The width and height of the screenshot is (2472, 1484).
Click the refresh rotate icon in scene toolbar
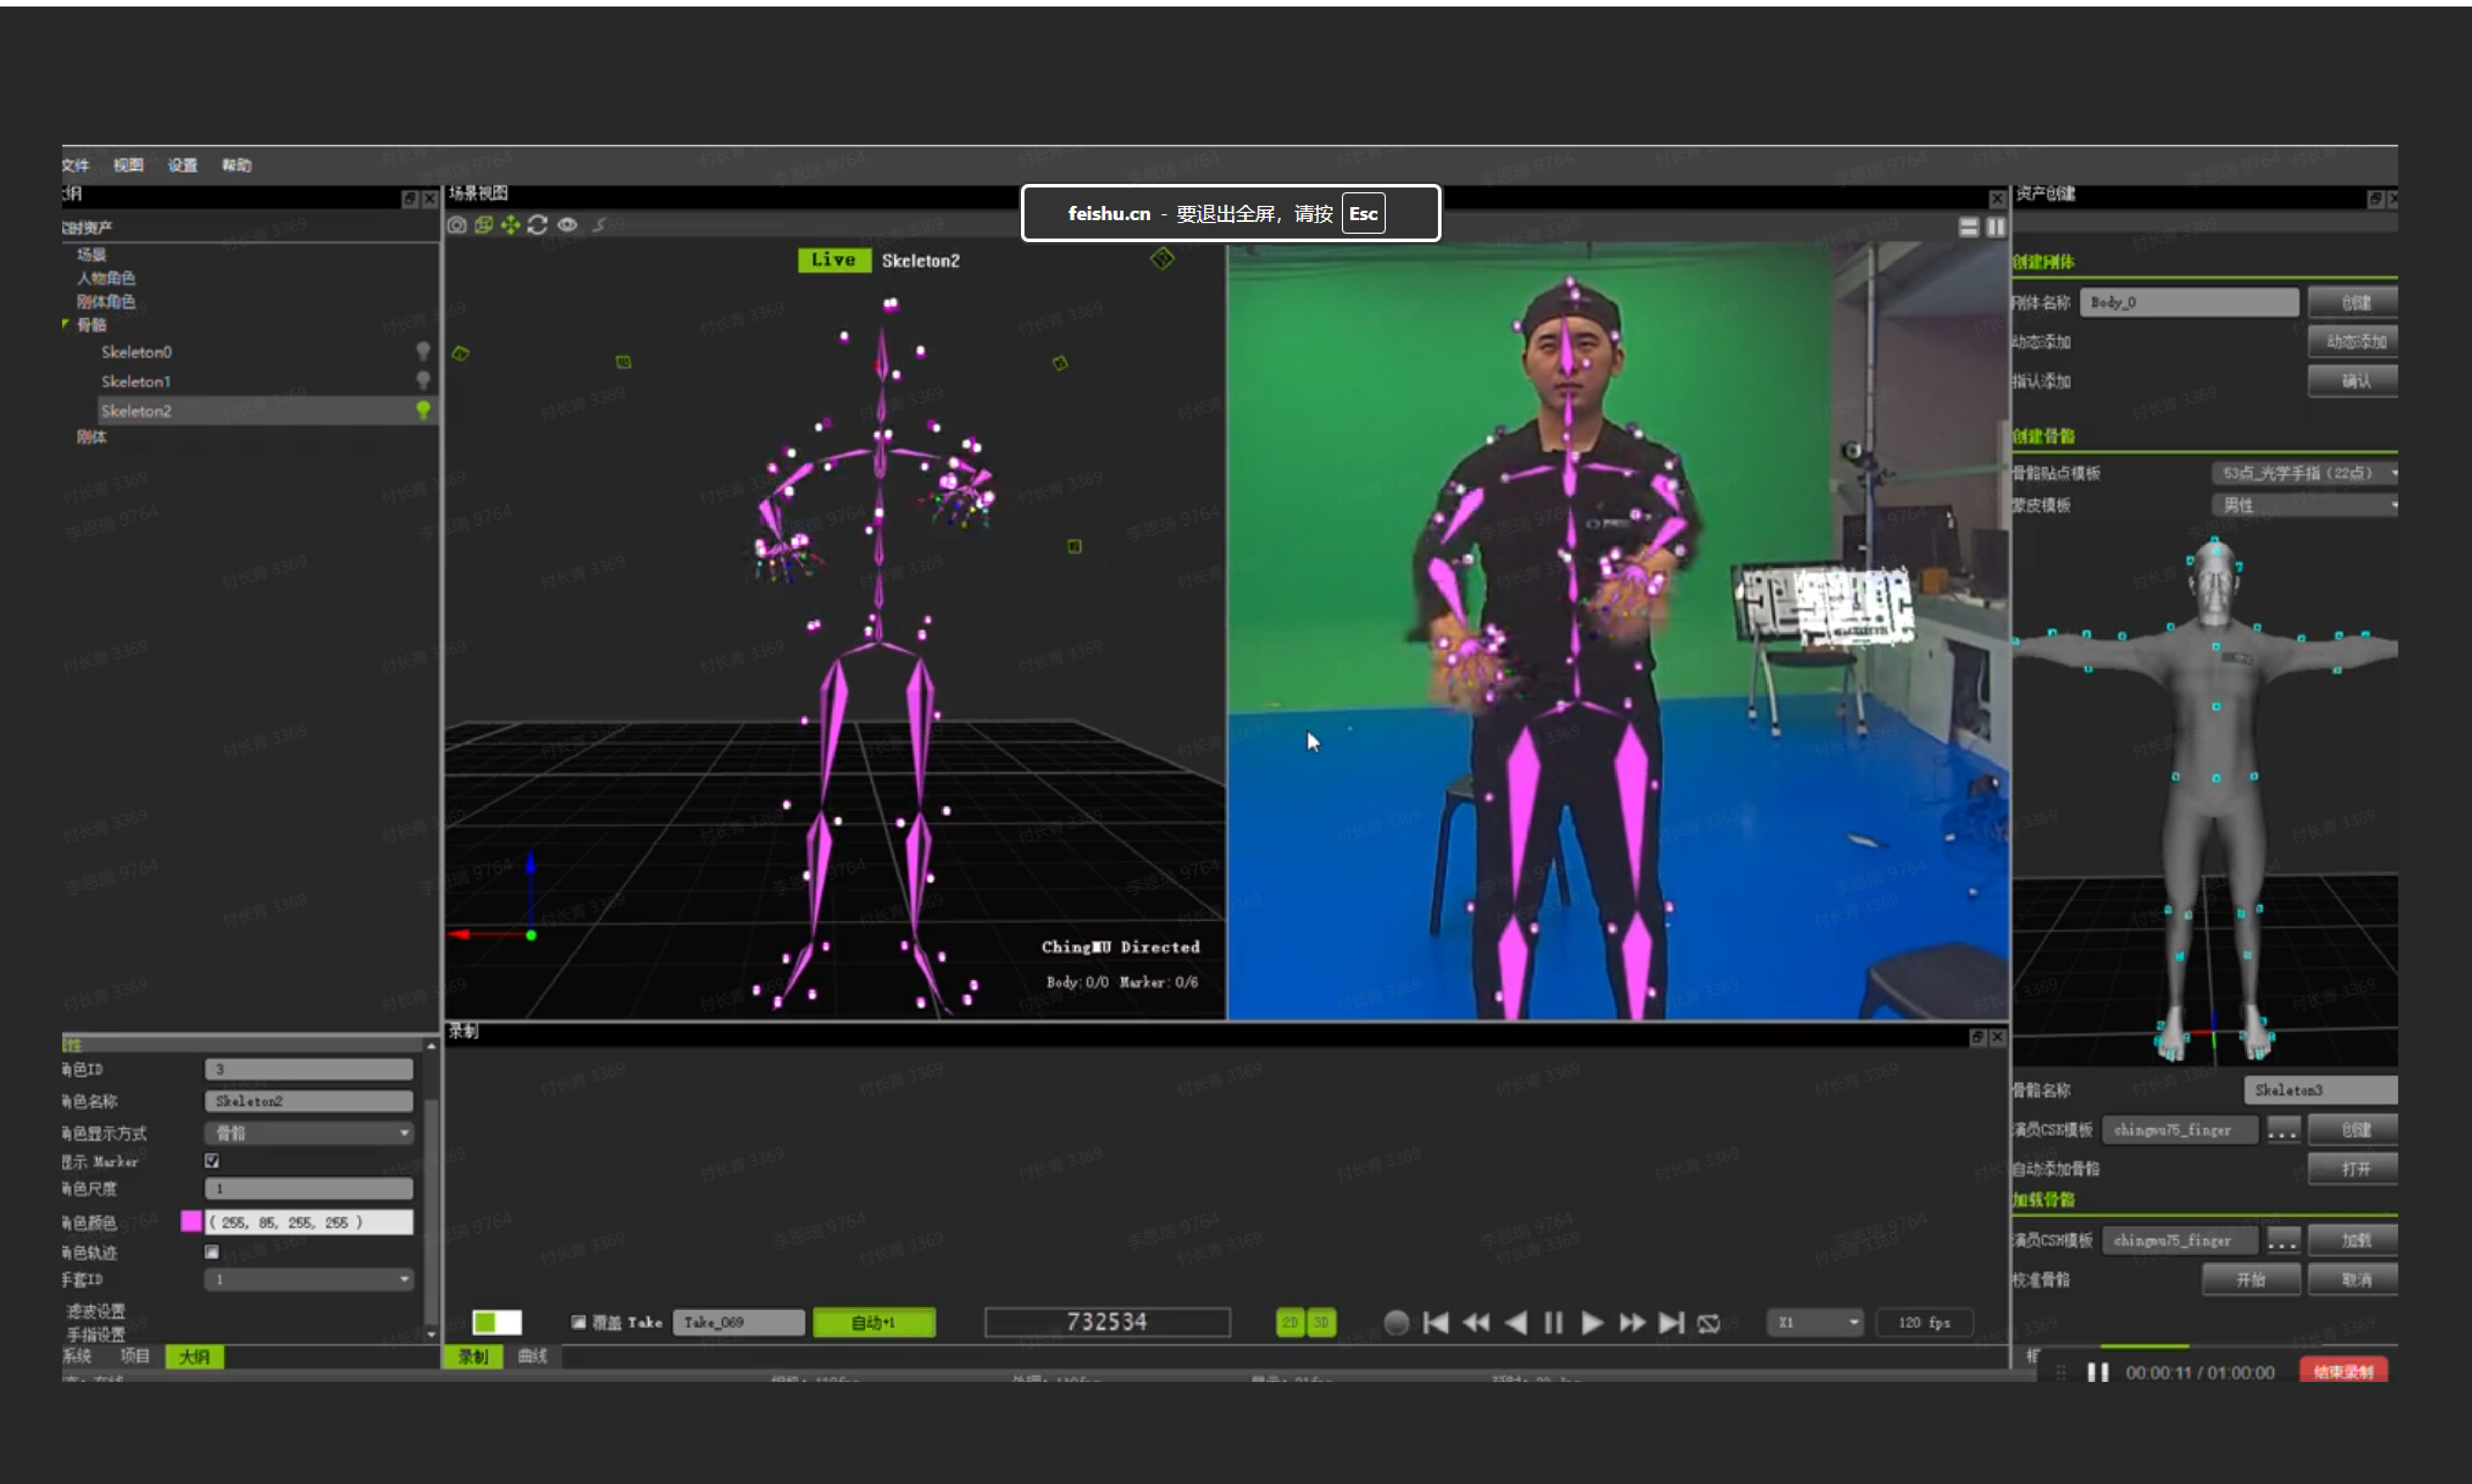pos(538,225)
